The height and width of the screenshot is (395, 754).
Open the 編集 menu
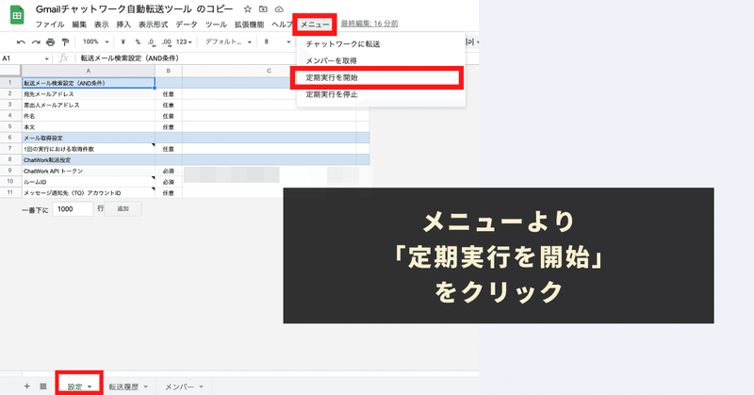[79, 25]
